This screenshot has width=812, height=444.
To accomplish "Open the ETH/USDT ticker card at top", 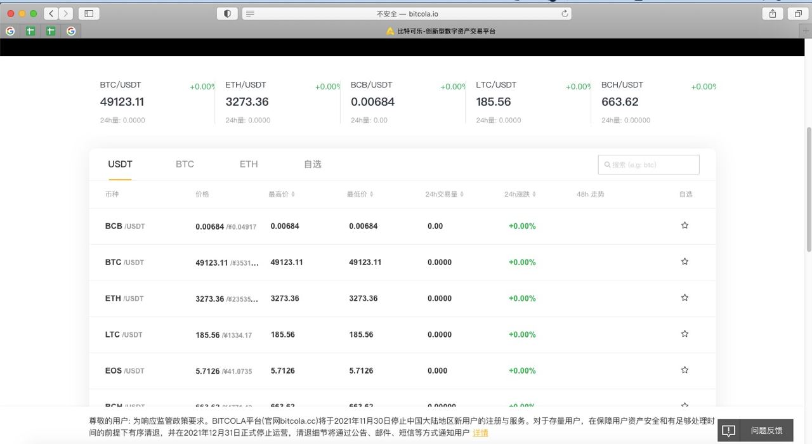I will 283,101.
